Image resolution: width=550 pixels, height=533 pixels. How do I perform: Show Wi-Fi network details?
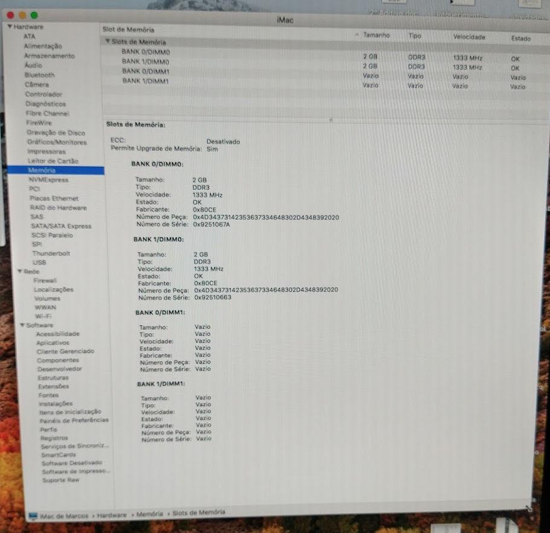43,316
